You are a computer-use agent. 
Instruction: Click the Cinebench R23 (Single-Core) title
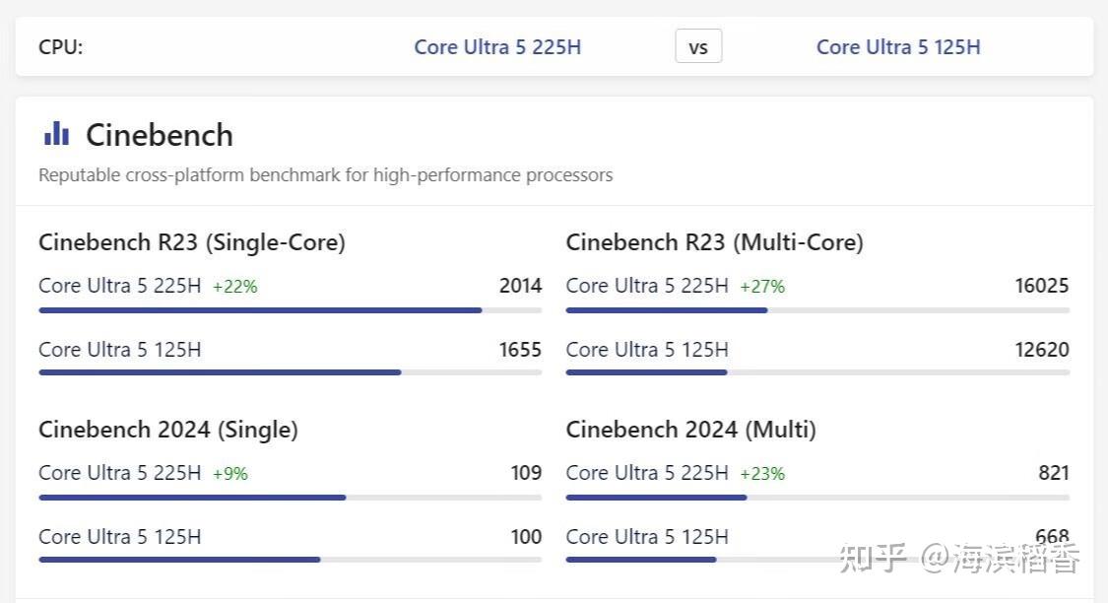pos(192,242)
